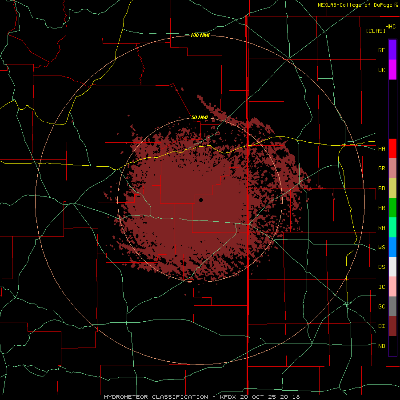Click the "RA" legend label
The height and width of the screenshot is (400, 400).
coord(381,228)
